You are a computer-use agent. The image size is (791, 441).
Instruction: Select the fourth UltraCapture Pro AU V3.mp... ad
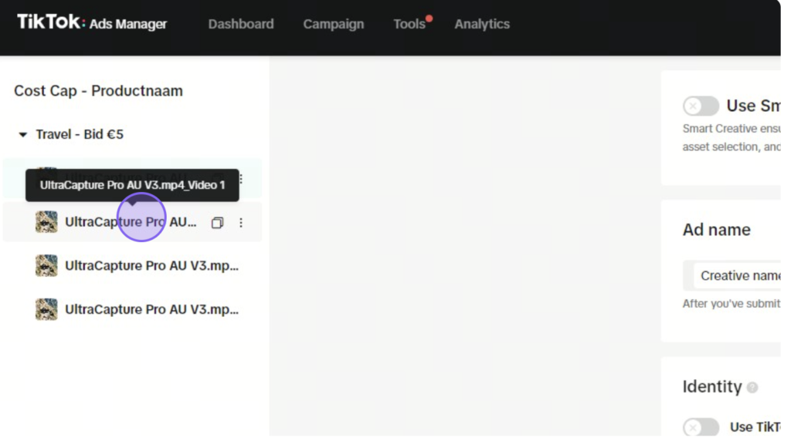(x=151, y=309)
